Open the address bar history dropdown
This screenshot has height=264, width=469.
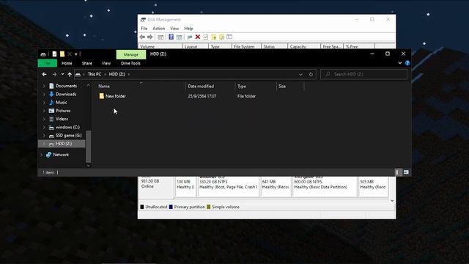[x=300, y=74]
